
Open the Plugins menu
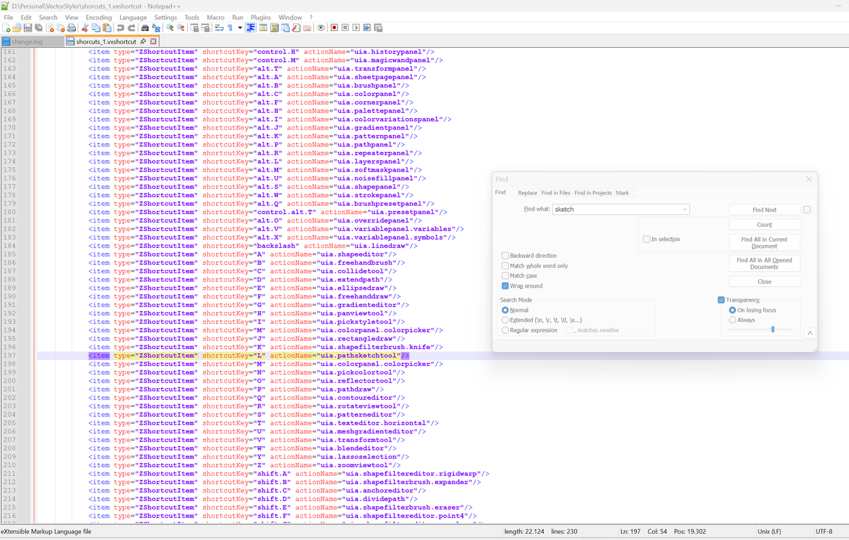point(261,18)
